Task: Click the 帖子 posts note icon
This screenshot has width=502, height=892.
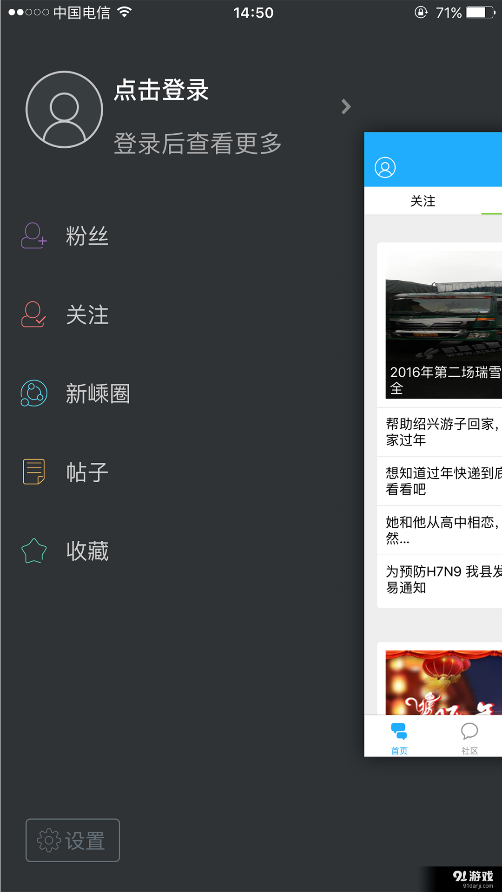Action: 34,472
